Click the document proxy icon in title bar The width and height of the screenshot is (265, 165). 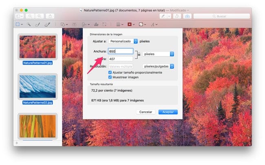[x=81, y=10]
